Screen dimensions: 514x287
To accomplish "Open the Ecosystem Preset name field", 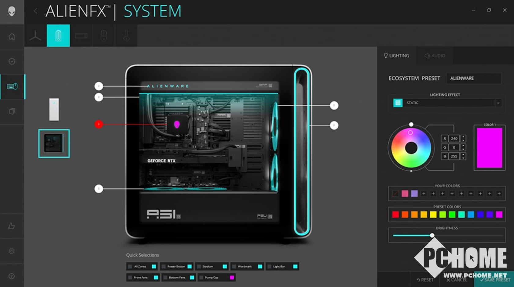I will (x=473, y=78).
